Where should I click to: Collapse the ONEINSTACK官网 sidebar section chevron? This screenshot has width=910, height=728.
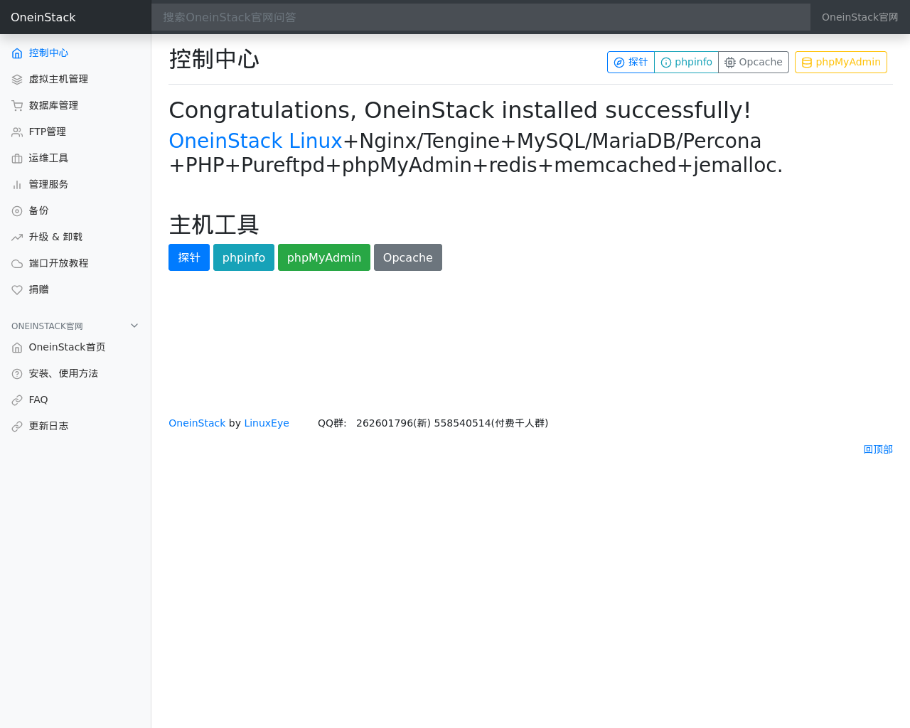[x=134, y=326]
